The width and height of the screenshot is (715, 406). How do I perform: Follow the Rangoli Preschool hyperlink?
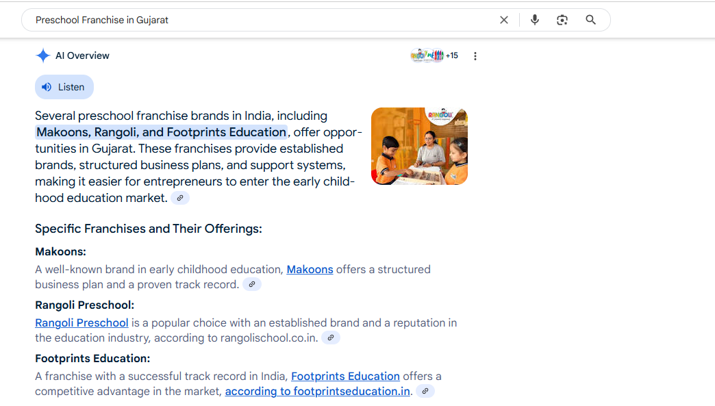(x=81, y=322)
